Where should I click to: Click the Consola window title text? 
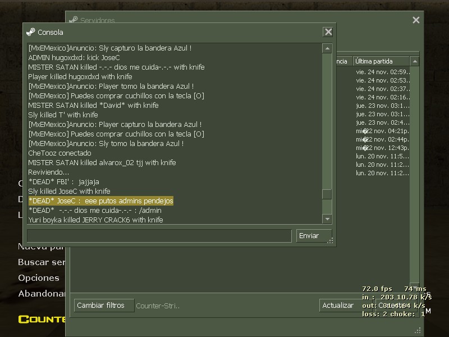click(x=51, y=33)
